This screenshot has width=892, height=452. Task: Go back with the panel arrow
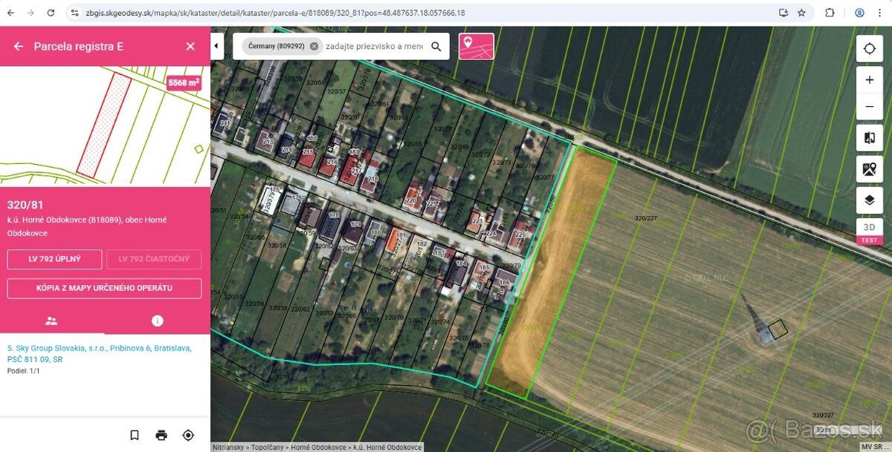tap(19, 46)
